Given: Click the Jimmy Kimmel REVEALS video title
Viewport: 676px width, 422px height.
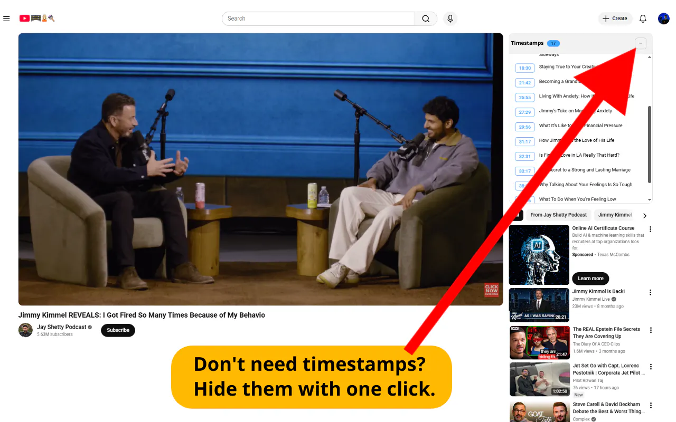Looking at the screenshot, I should [142, 315].
